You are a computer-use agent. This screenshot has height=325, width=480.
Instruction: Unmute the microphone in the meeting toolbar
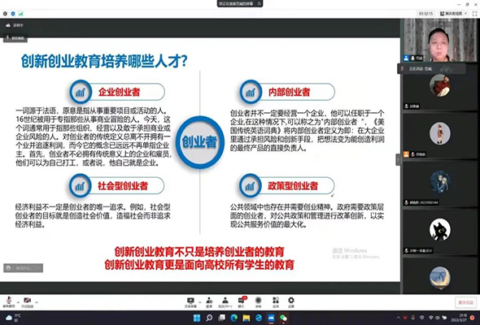tap(9, 301)
